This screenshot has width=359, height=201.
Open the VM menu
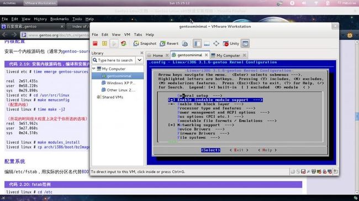(x=127, y=35)
